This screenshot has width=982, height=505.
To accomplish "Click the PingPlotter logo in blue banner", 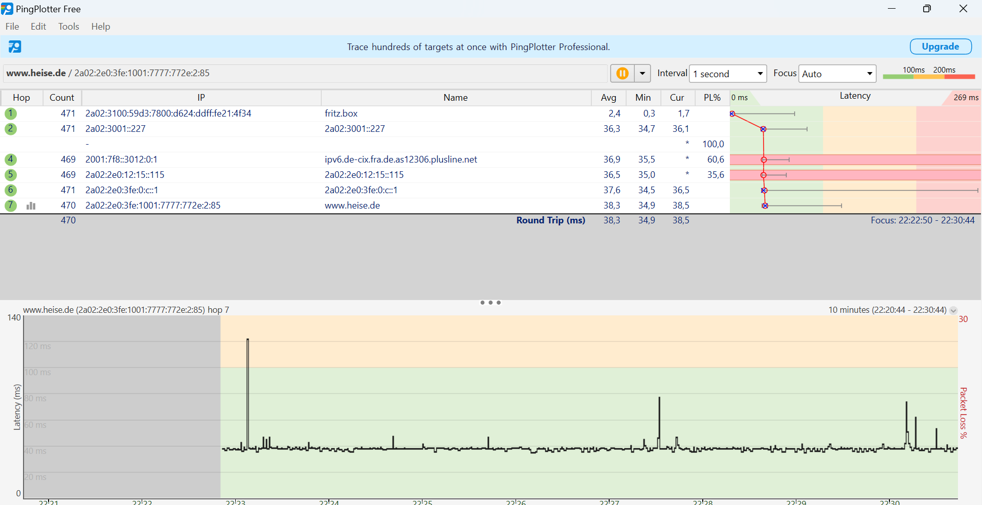I will (15, 47).
